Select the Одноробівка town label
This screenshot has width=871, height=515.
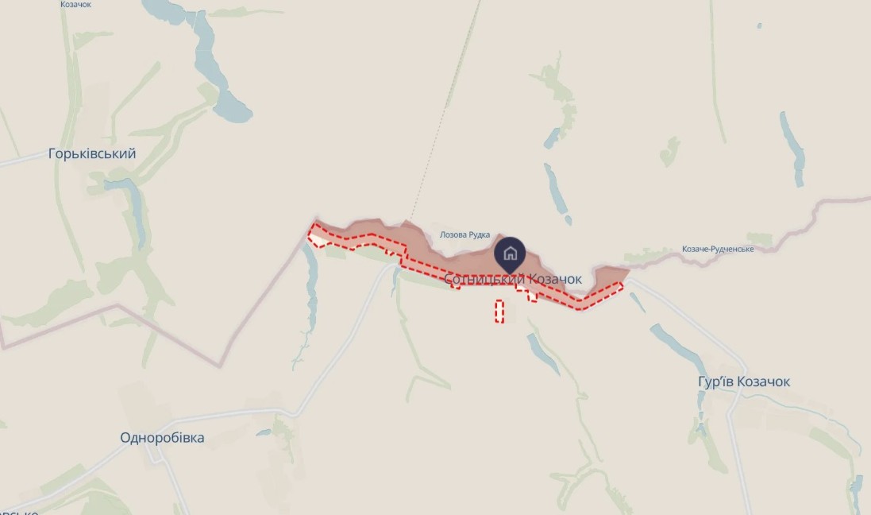pos(162,438)
